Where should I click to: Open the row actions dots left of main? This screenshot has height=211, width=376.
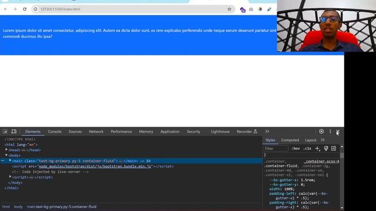click(x=2, y=161)
